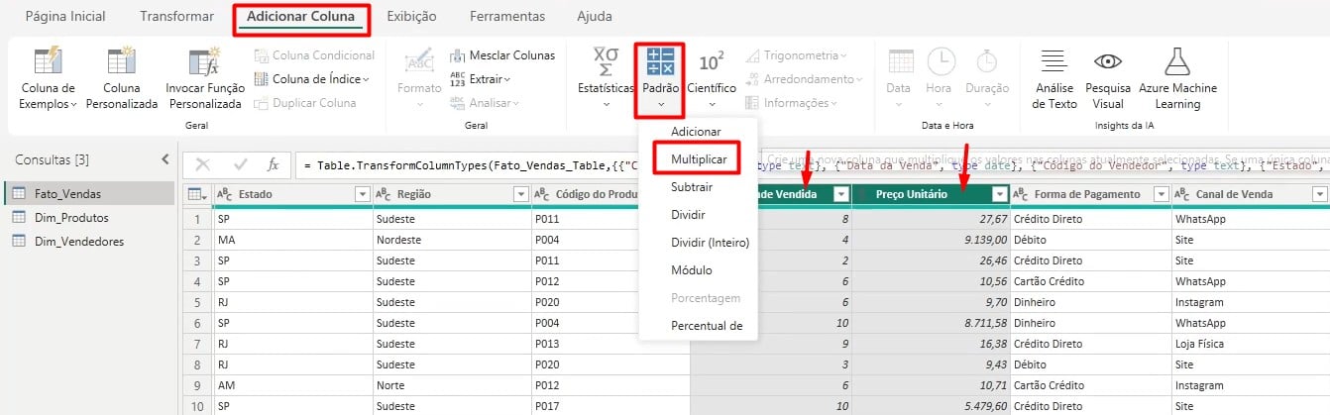Open the Analisar dropdown
1330x415 pixels.
coord(484,103)
